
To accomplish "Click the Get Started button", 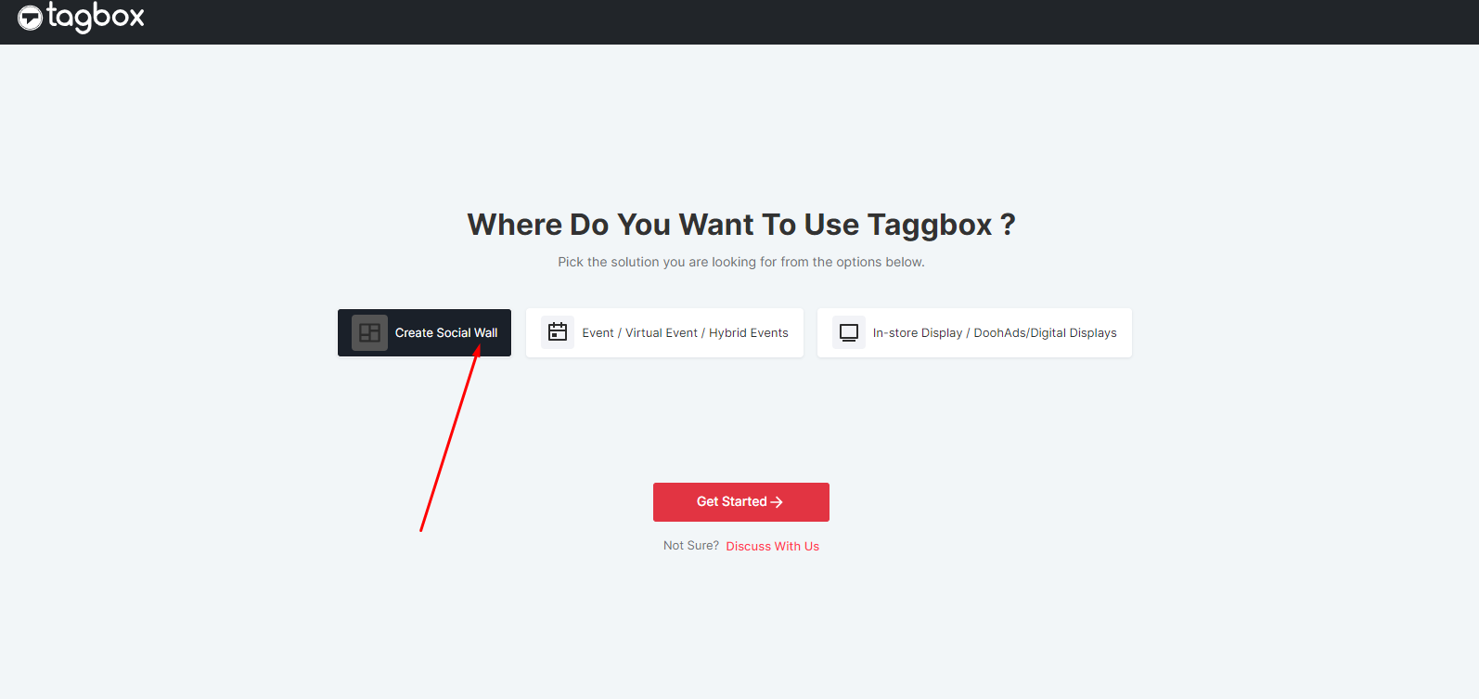I will pos(741,502).
